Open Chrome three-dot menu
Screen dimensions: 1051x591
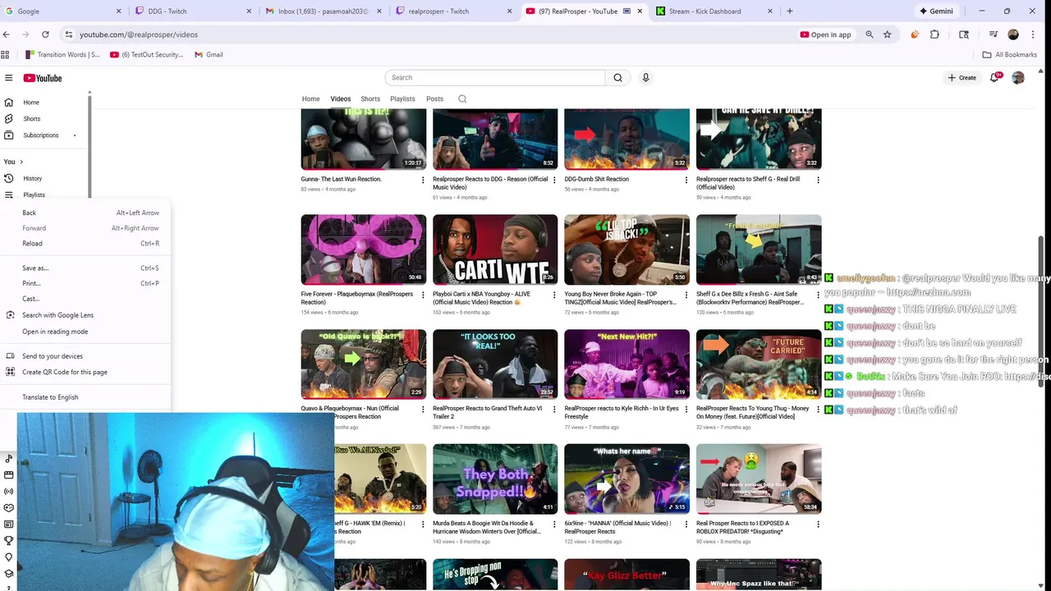1033,34
